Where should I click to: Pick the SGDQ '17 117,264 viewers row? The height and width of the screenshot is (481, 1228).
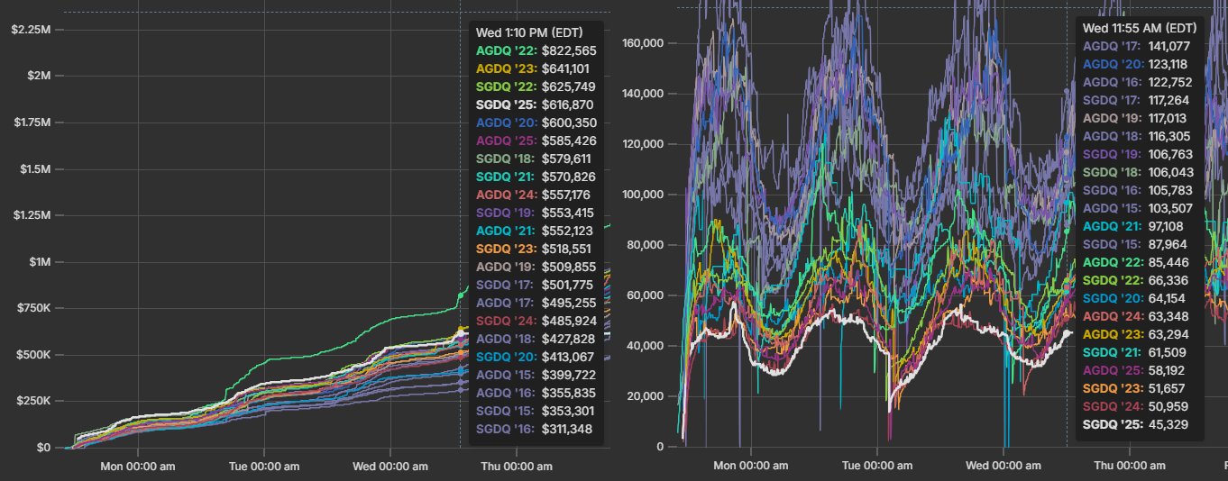coord(1137,100)
